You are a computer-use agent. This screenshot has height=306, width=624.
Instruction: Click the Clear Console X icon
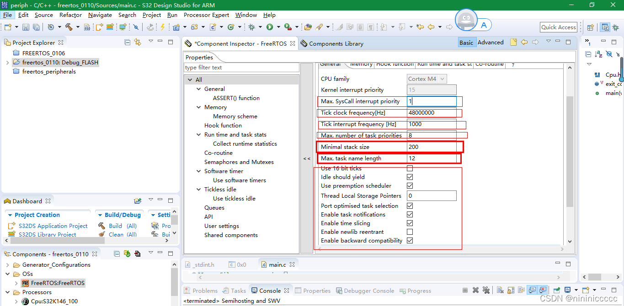coord(500,290)
